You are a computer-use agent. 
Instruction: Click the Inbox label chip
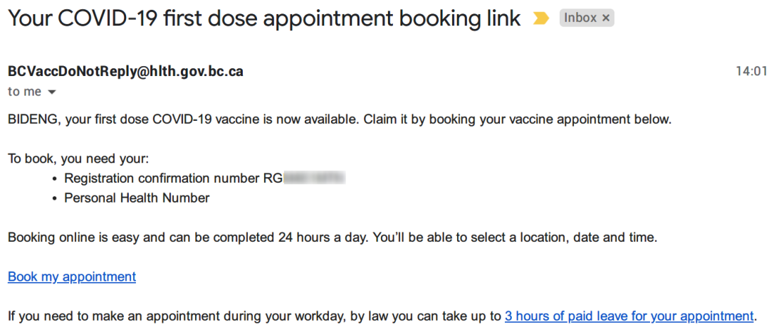tap(587, 18)
